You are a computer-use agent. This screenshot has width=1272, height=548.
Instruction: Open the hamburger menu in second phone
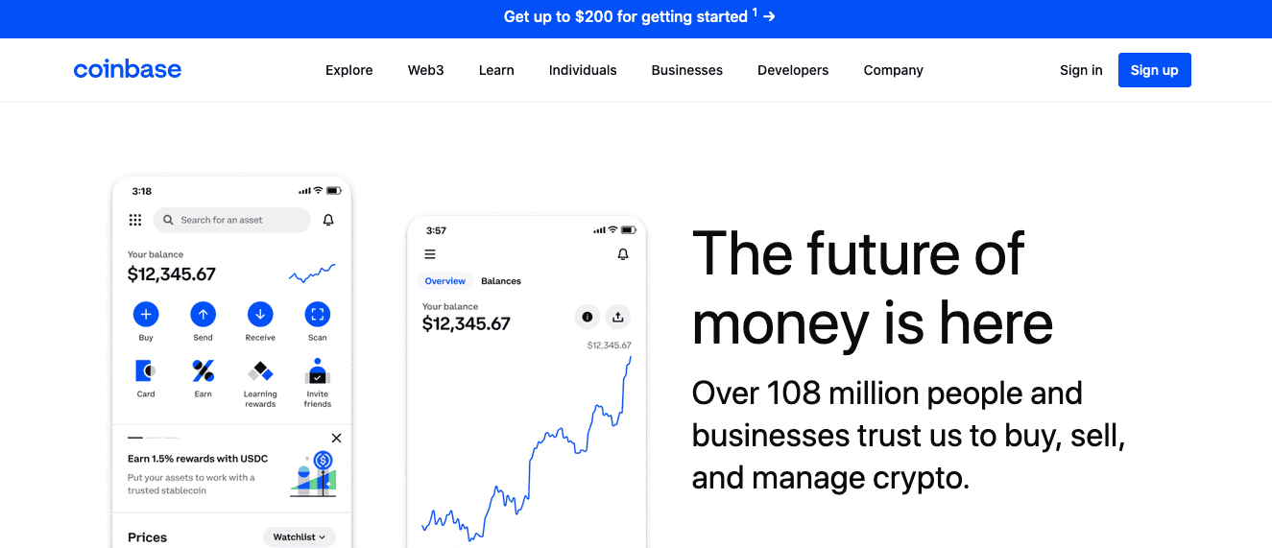[x=430, y=254]
